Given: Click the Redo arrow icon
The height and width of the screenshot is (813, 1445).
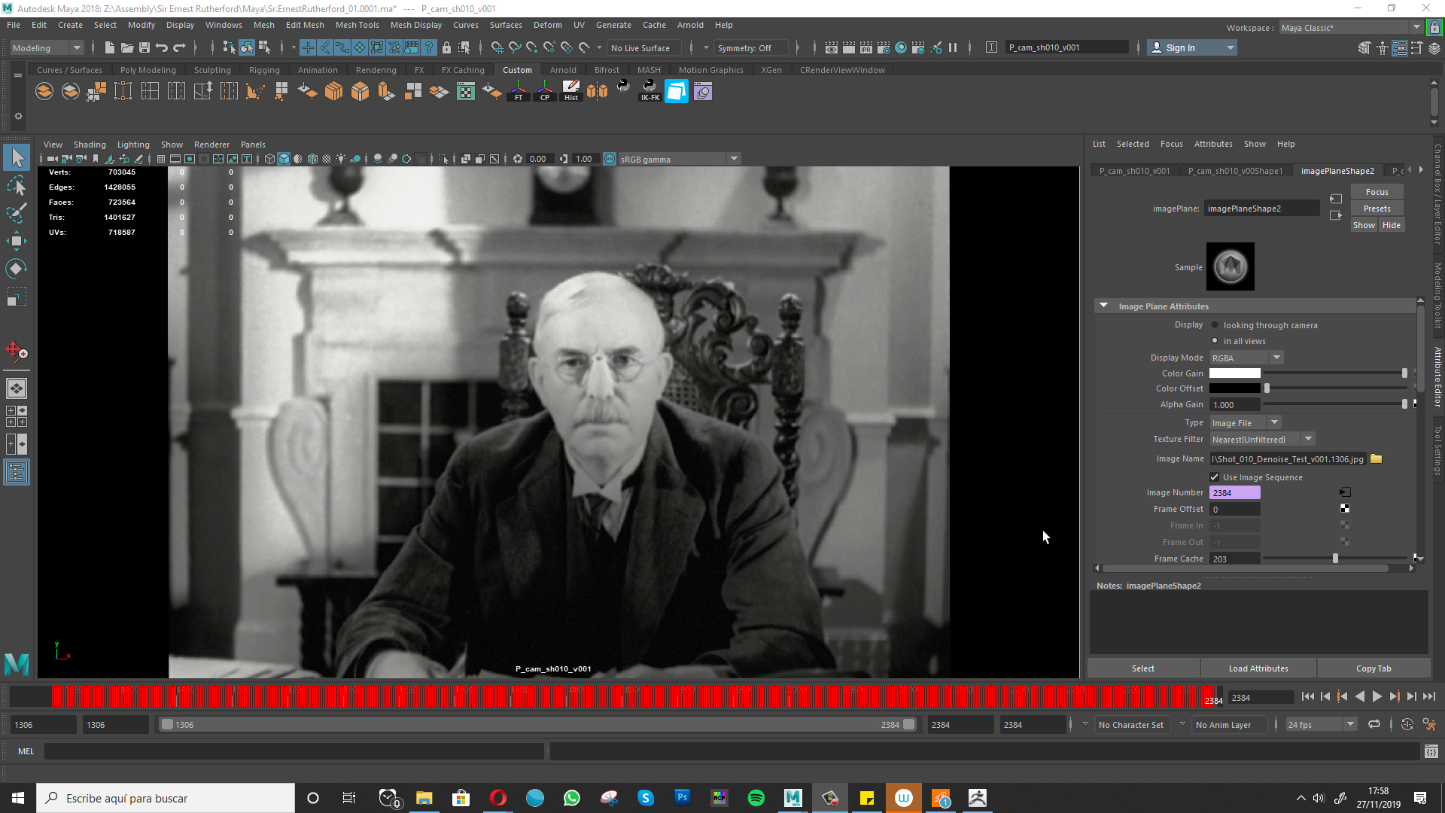Looking at the screenshot, I should (x=179, y=47).
